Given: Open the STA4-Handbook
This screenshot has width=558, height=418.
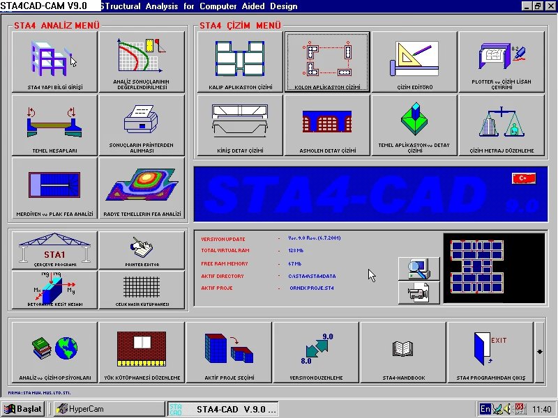Looking at the screenshot, I should click(x=403, y=353).
